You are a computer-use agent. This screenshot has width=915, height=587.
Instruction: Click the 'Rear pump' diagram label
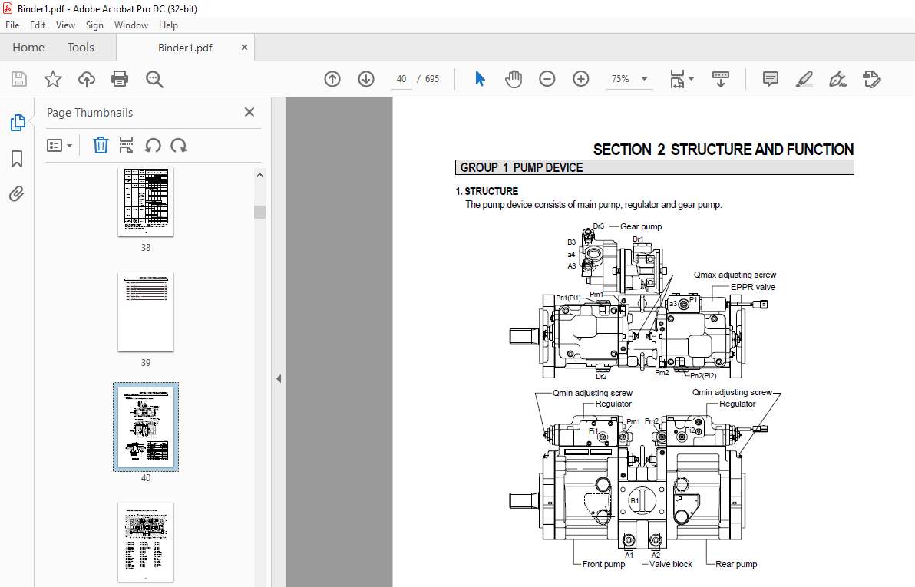736,564
